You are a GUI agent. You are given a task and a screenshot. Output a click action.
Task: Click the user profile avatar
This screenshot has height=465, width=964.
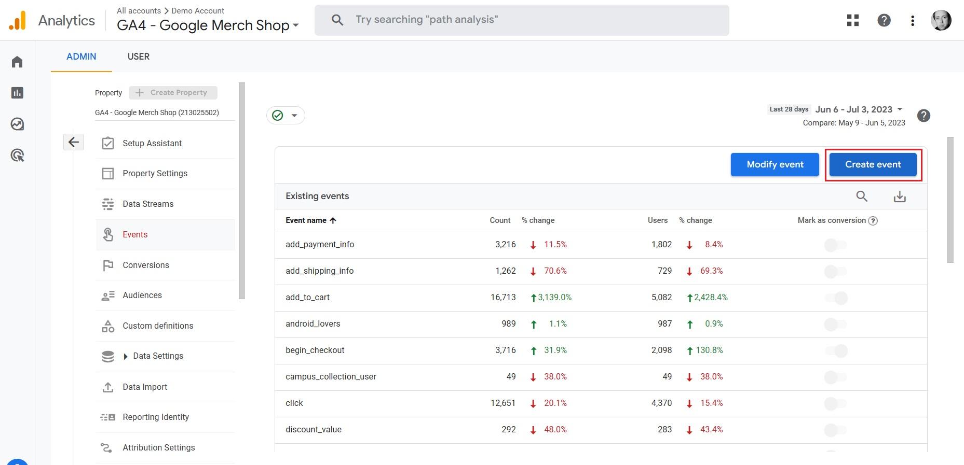click(941, 20)
